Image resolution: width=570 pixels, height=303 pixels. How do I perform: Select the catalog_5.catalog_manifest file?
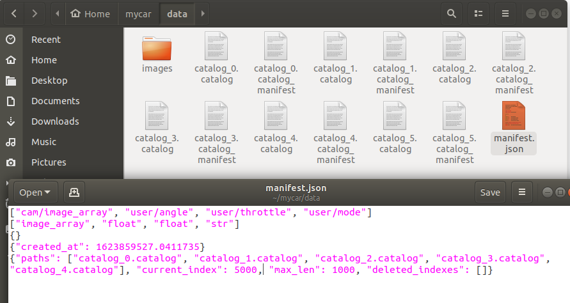454,134
